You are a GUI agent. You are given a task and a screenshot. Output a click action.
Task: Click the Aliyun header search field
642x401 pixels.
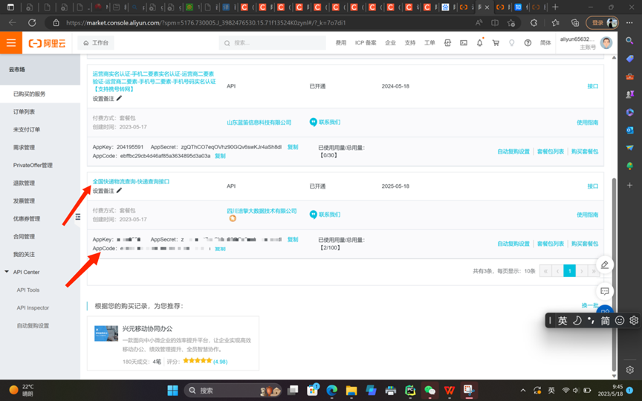point(272,42)
